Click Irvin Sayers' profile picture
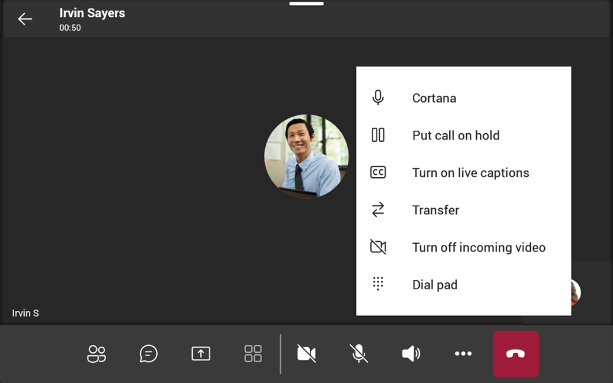 point(306,156)
